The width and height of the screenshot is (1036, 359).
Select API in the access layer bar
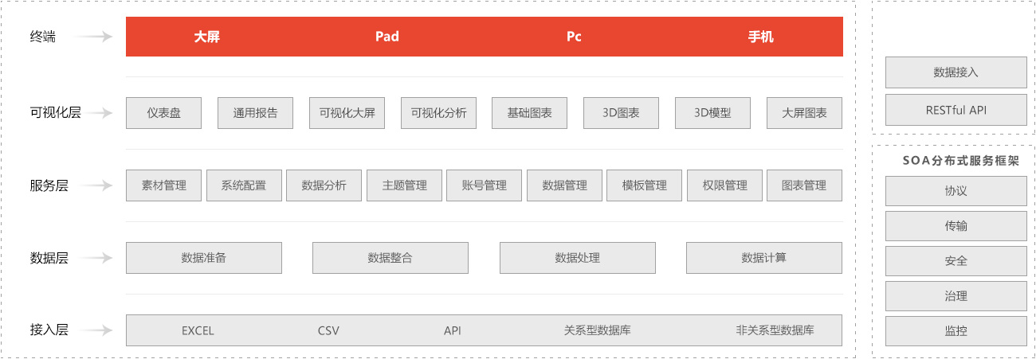pyautogui.click(x=453, y=330)
